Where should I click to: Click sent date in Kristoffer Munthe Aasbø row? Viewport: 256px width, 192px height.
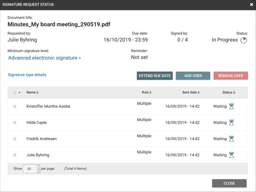(182, 106)
